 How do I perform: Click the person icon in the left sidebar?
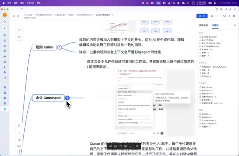[5, 67]
